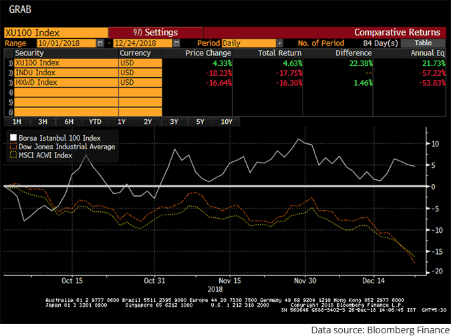
Task: Click the Dow Jones Industrial Average legend swatch
Action: point(13,147)
